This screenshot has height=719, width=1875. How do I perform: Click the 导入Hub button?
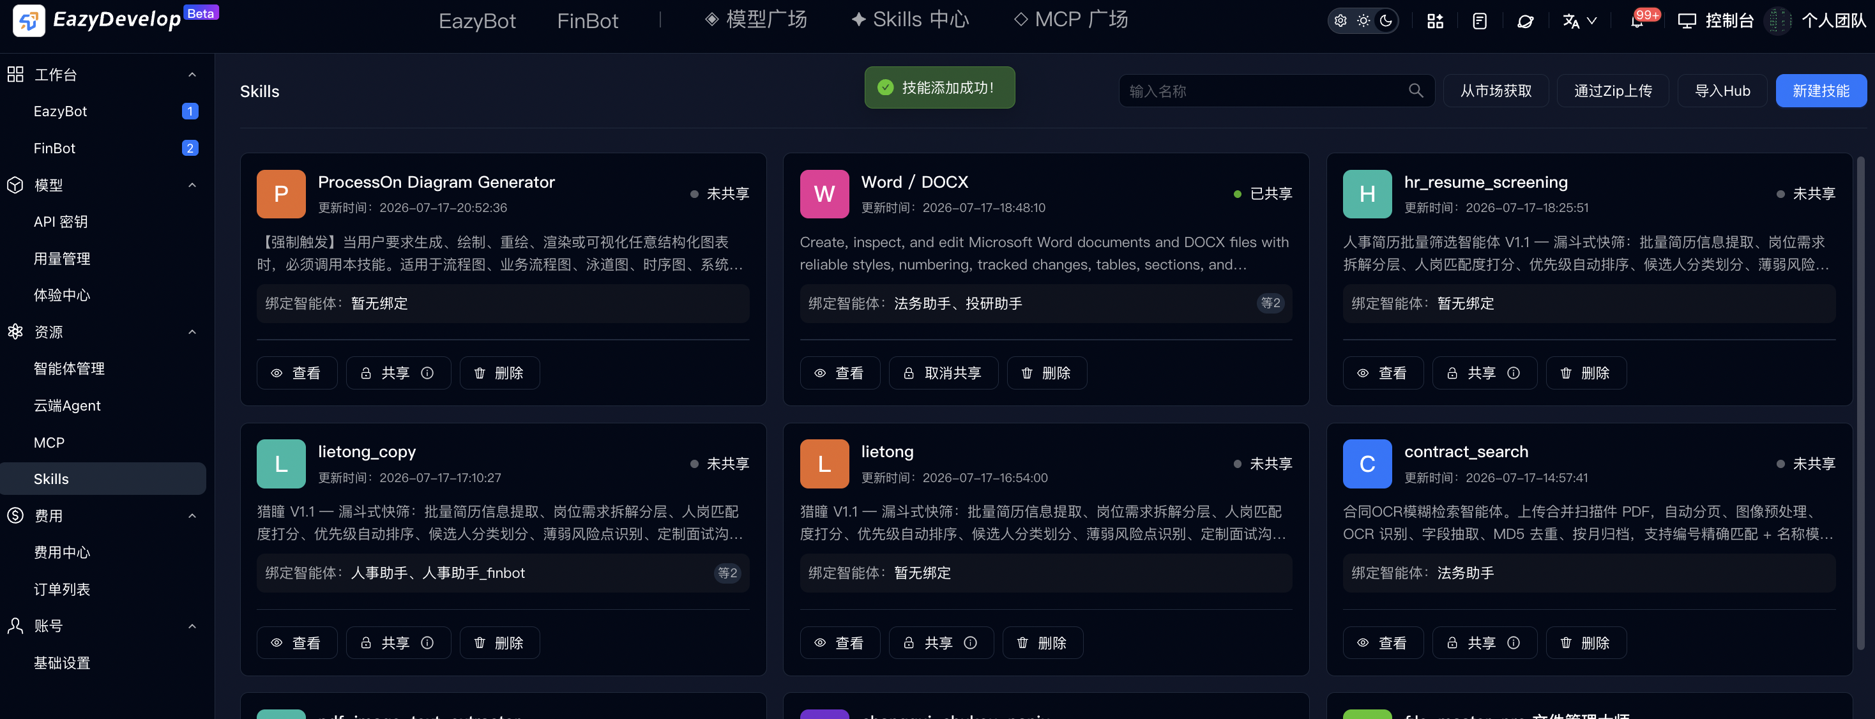1722,90
